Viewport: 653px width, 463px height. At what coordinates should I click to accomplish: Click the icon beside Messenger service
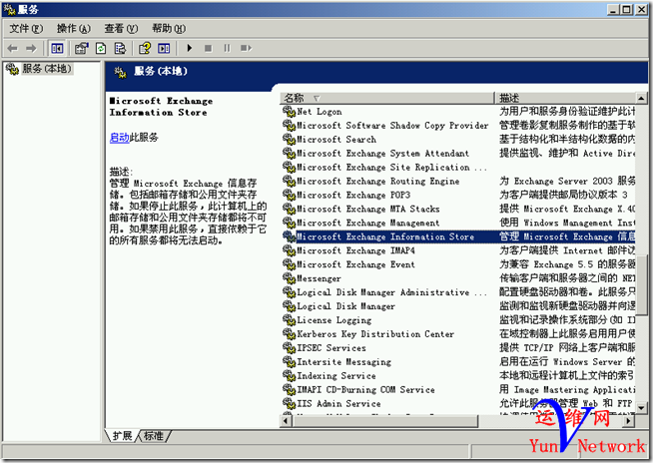(289, 278)
